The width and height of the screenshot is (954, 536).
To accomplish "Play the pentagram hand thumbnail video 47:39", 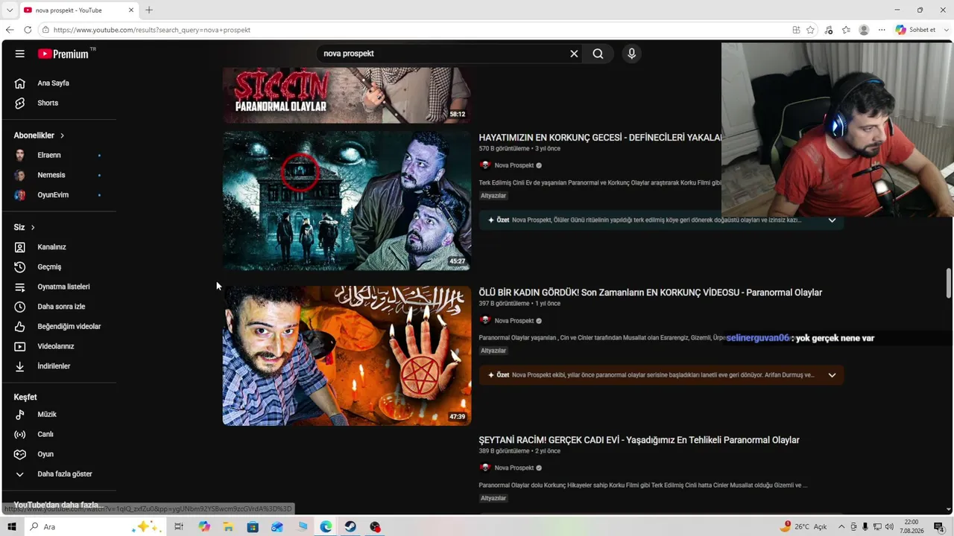I will (x=347, y=356).
